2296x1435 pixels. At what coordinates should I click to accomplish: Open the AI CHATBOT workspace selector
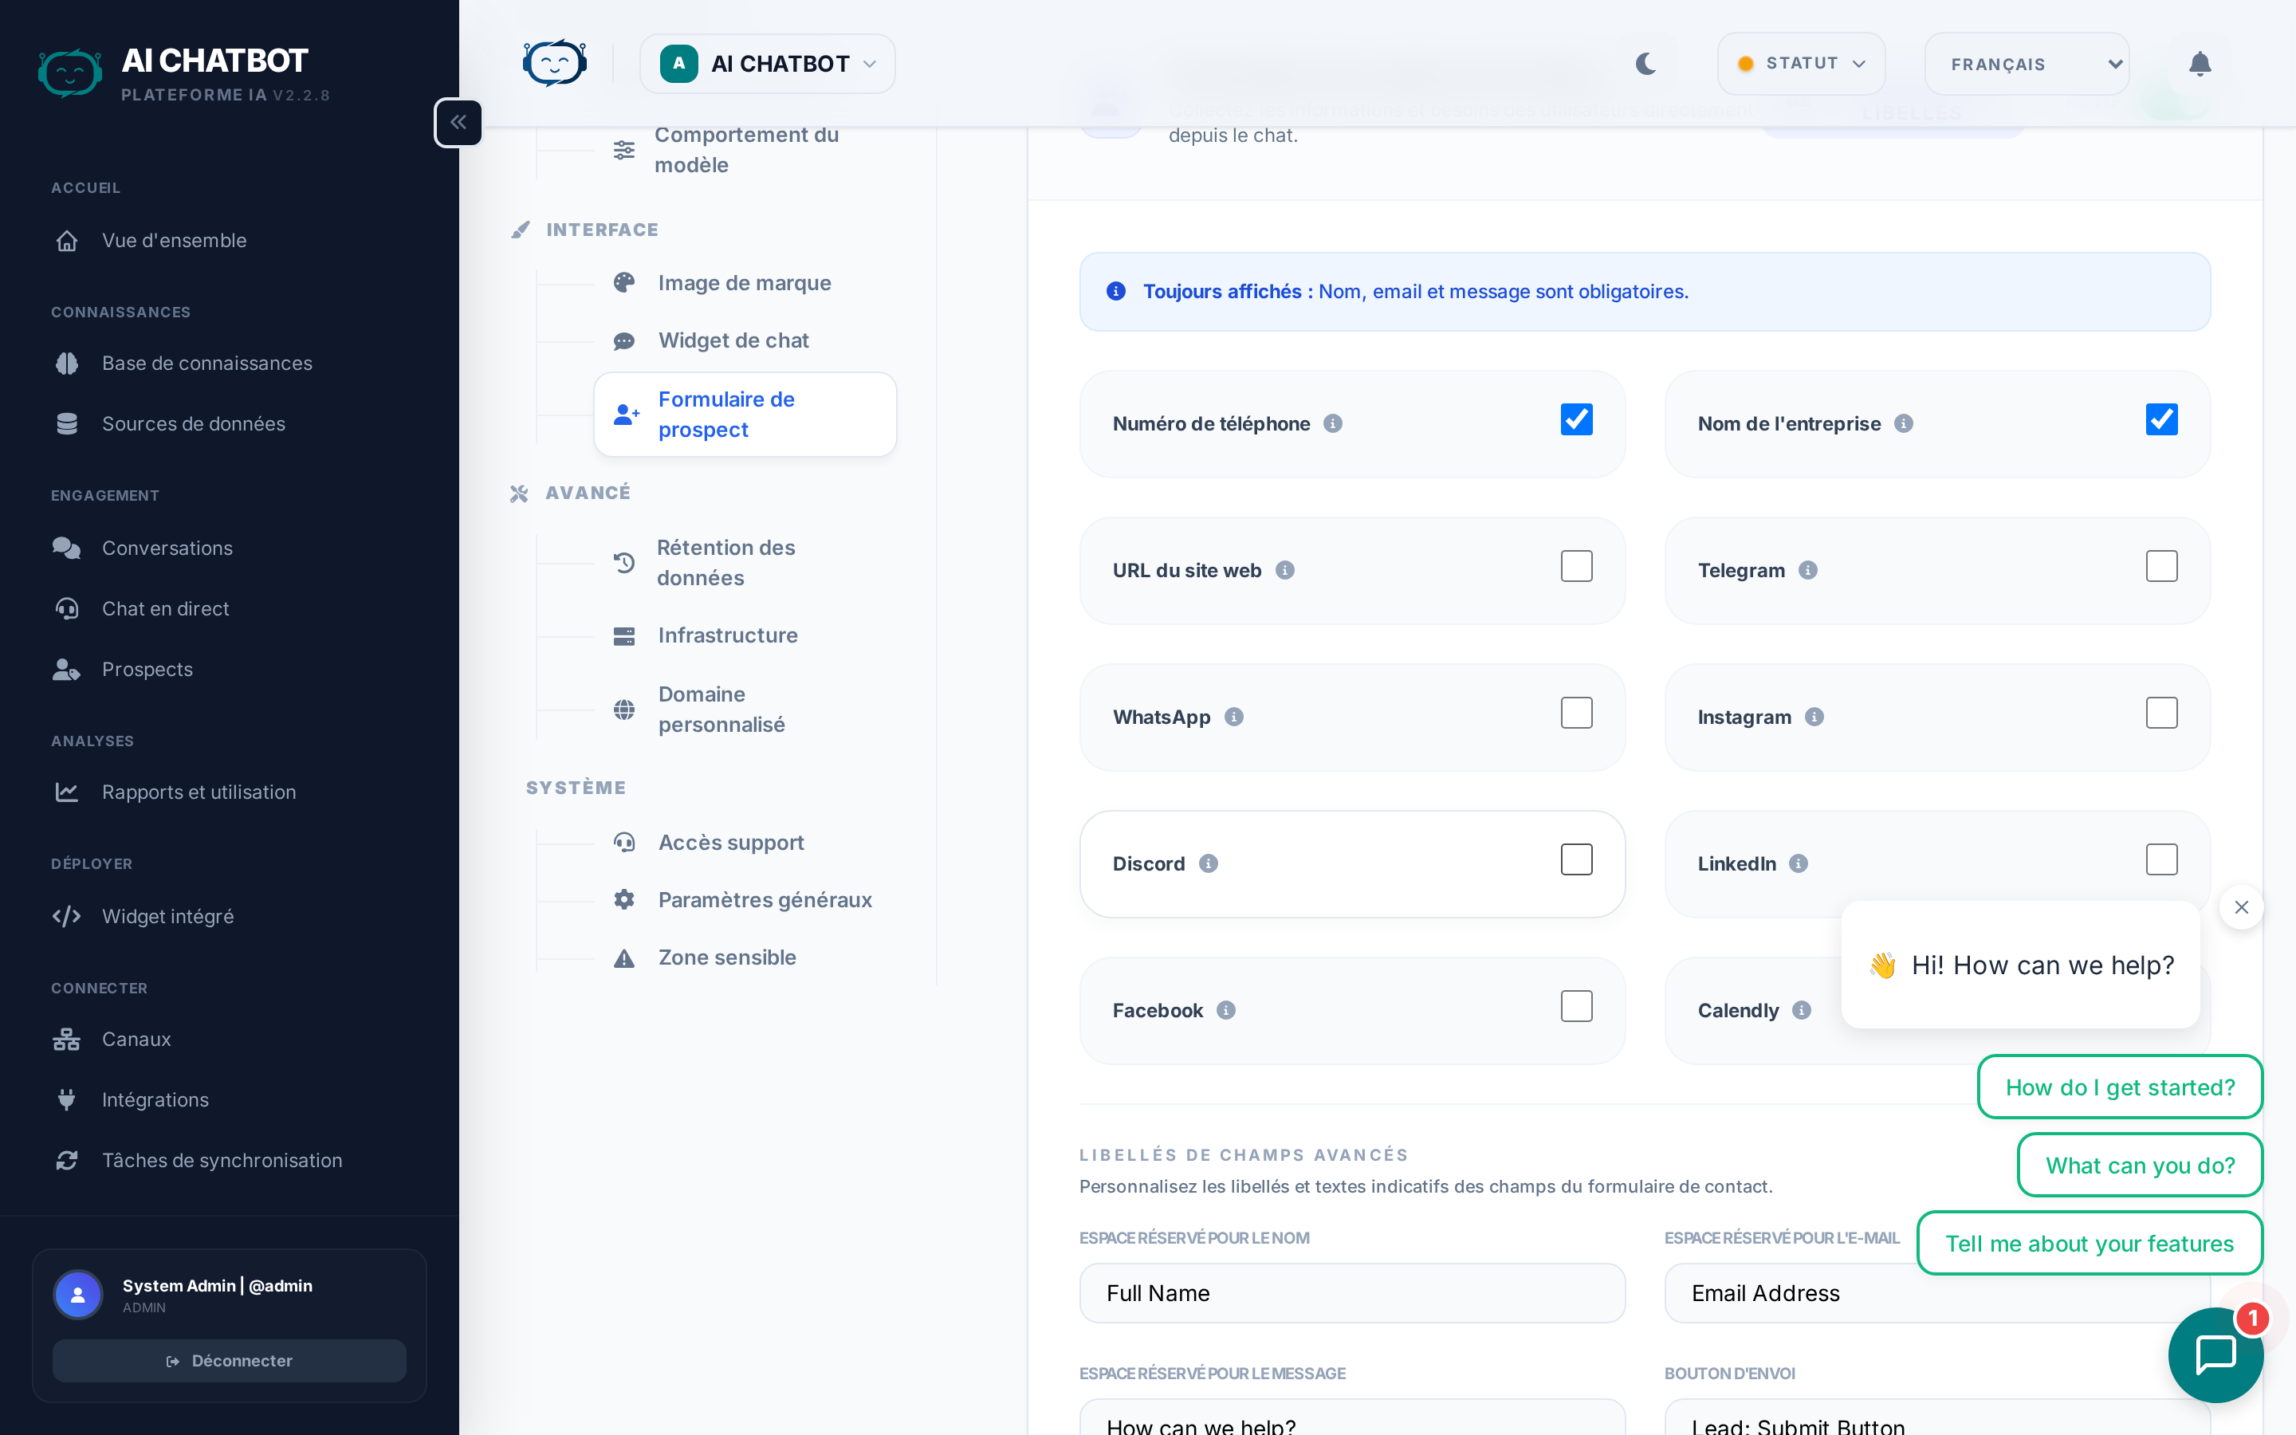(767, 64)
